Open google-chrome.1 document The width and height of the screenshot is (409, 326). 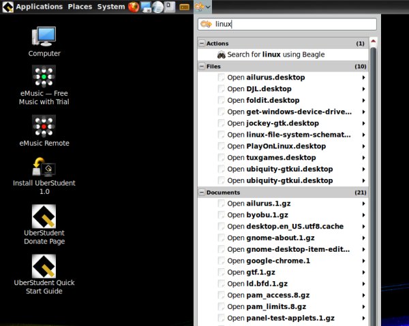click(283, 261)
